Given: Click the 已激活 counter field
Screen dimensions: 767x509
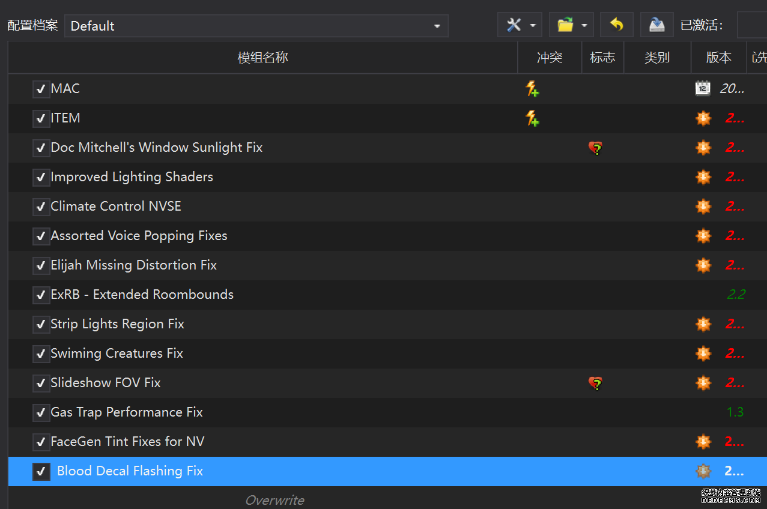Looking at the screenshot, I should 751,25.
